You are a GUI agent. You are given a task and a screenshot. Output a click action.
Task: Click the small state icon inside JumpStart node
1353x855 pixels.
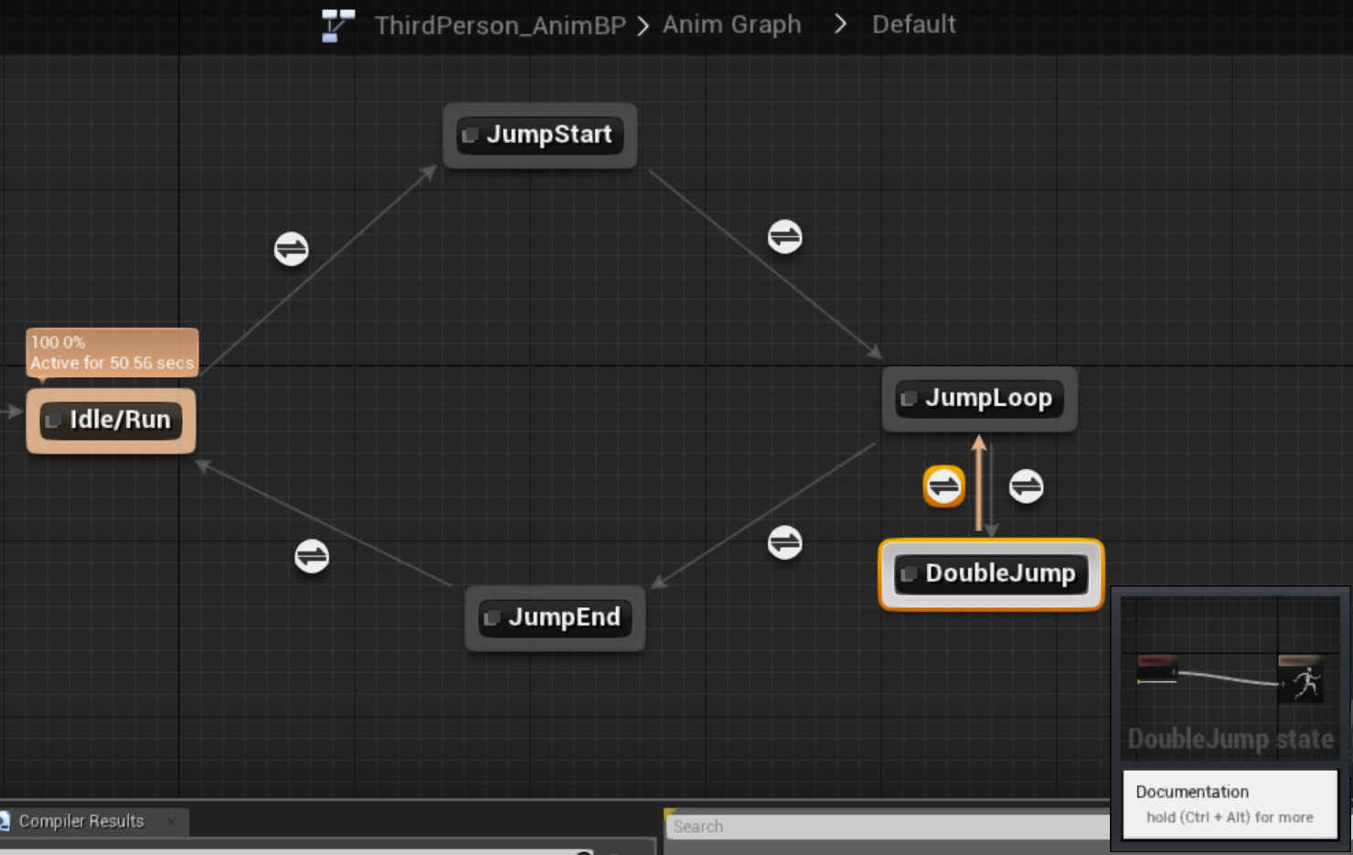tap(470, 135)
